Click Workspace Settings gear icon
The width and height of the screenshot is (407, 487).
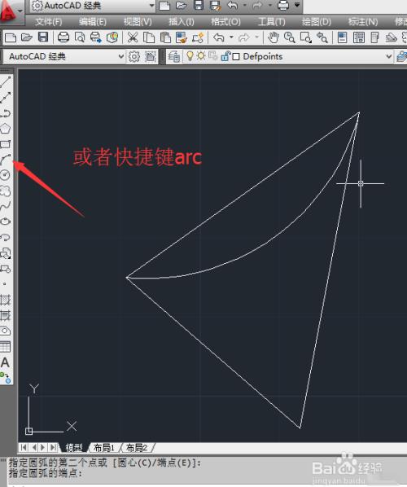[134, 56]
